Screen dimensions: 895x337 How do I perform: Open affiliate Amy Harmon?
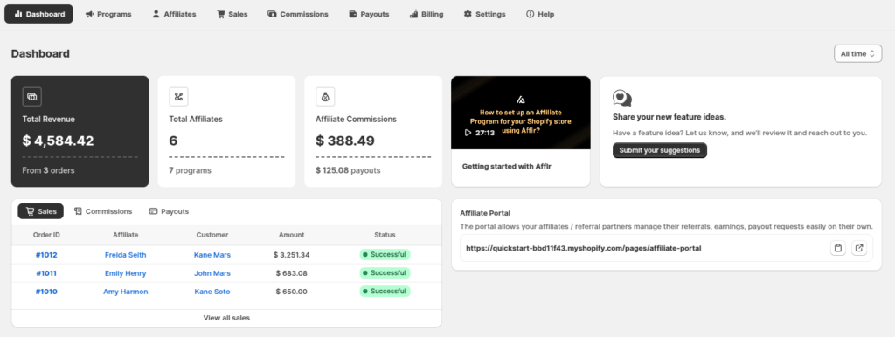tap(126, 292)
